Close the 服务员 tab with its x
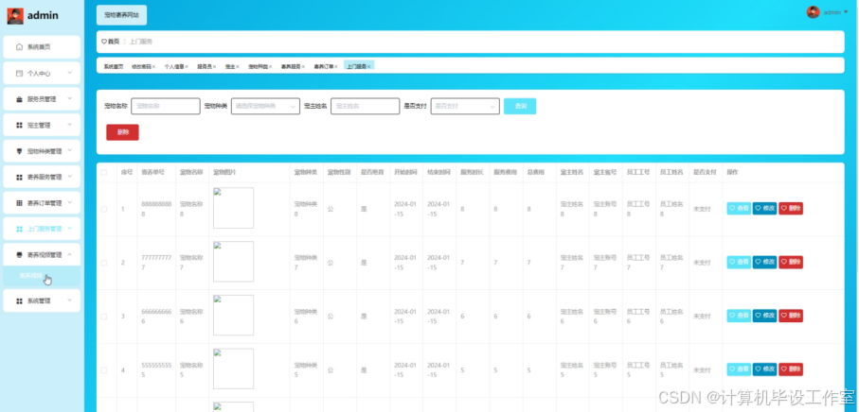This screenshot has height=412, width=859. tap(215, 67)
